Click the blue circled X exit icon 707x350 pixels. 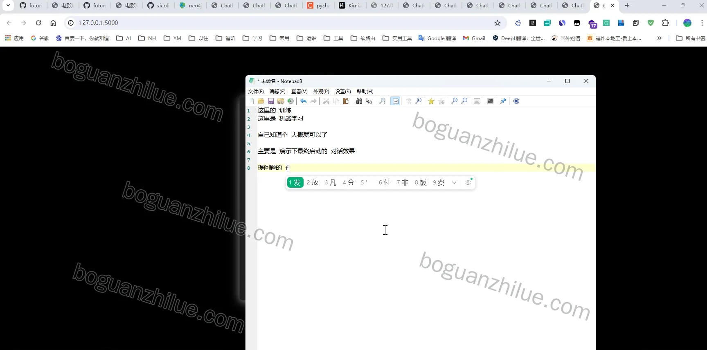516,101
